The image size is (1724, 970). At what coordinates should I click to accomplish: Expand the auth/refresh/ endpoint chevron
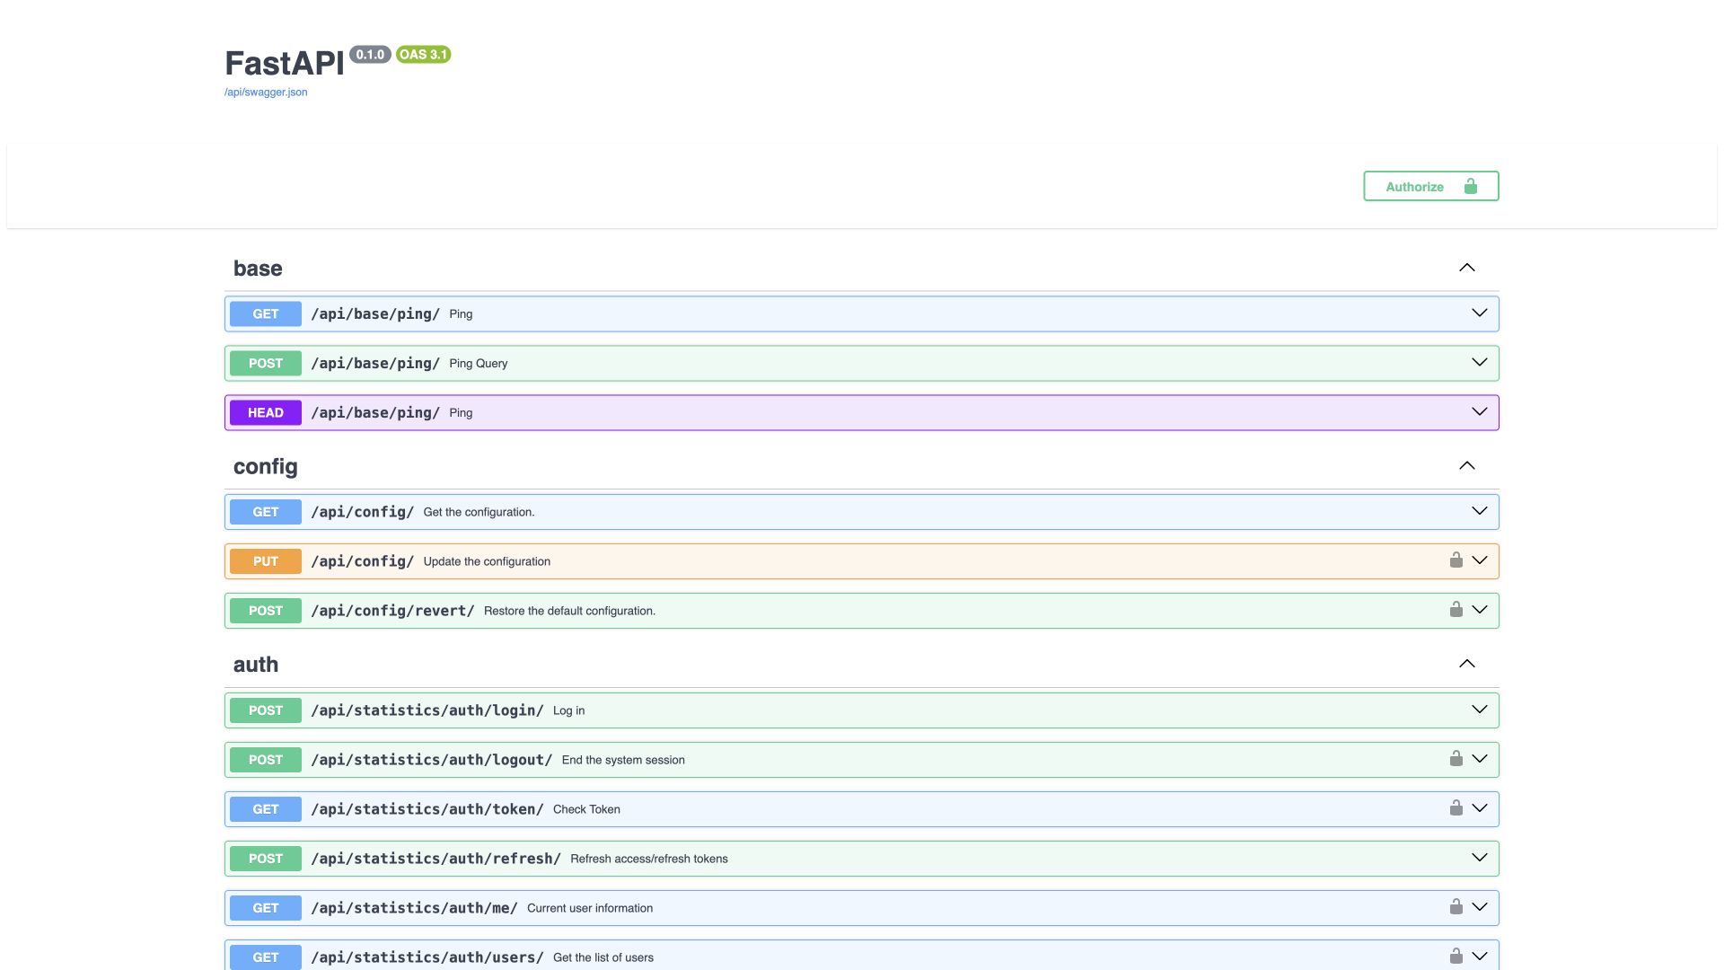point(1479,858)
